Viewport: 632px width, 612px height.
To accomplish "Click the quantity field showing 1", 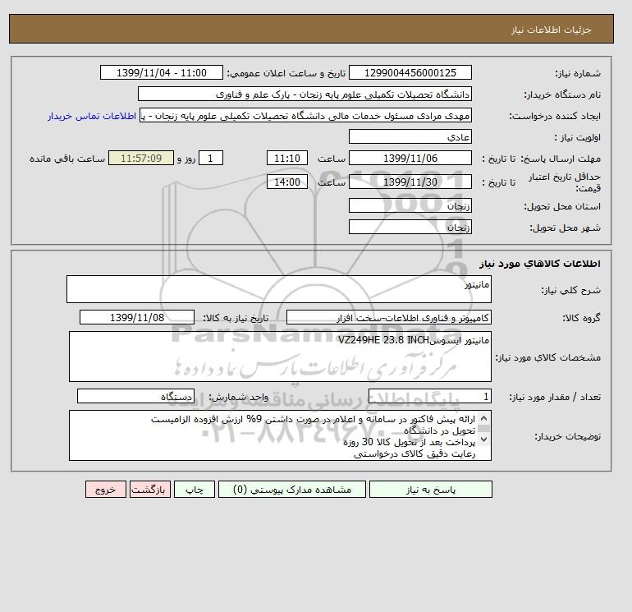I will 429,397.
